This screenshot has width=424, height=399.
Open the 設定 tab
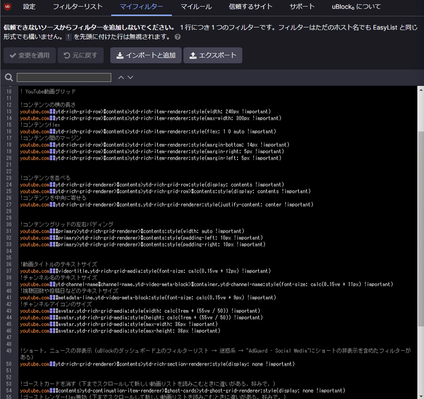(29, 7)
